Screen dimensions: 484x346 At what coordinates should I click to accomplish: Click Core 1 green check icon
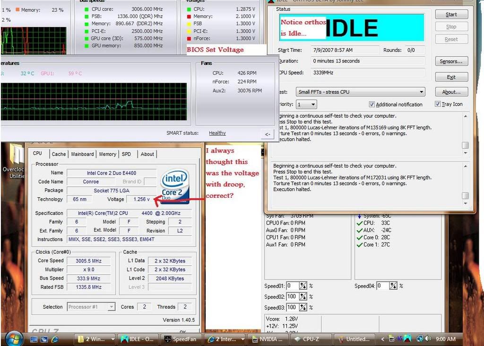click(x=359, y=245)
